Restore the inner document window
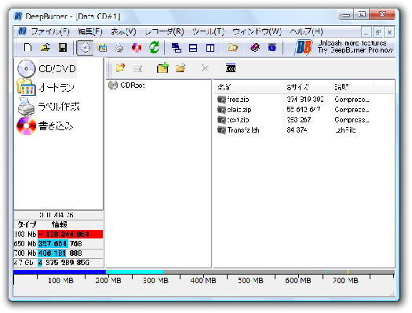 click(x=377, y=32)
